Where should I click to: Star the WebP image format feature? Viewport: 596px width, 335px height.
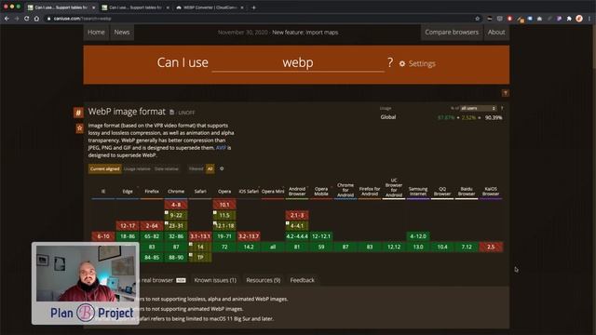click(79, 128)
